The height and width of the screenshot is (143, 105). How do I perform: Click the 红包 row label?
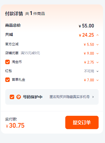pyautogui.click(x=8, y=71)
